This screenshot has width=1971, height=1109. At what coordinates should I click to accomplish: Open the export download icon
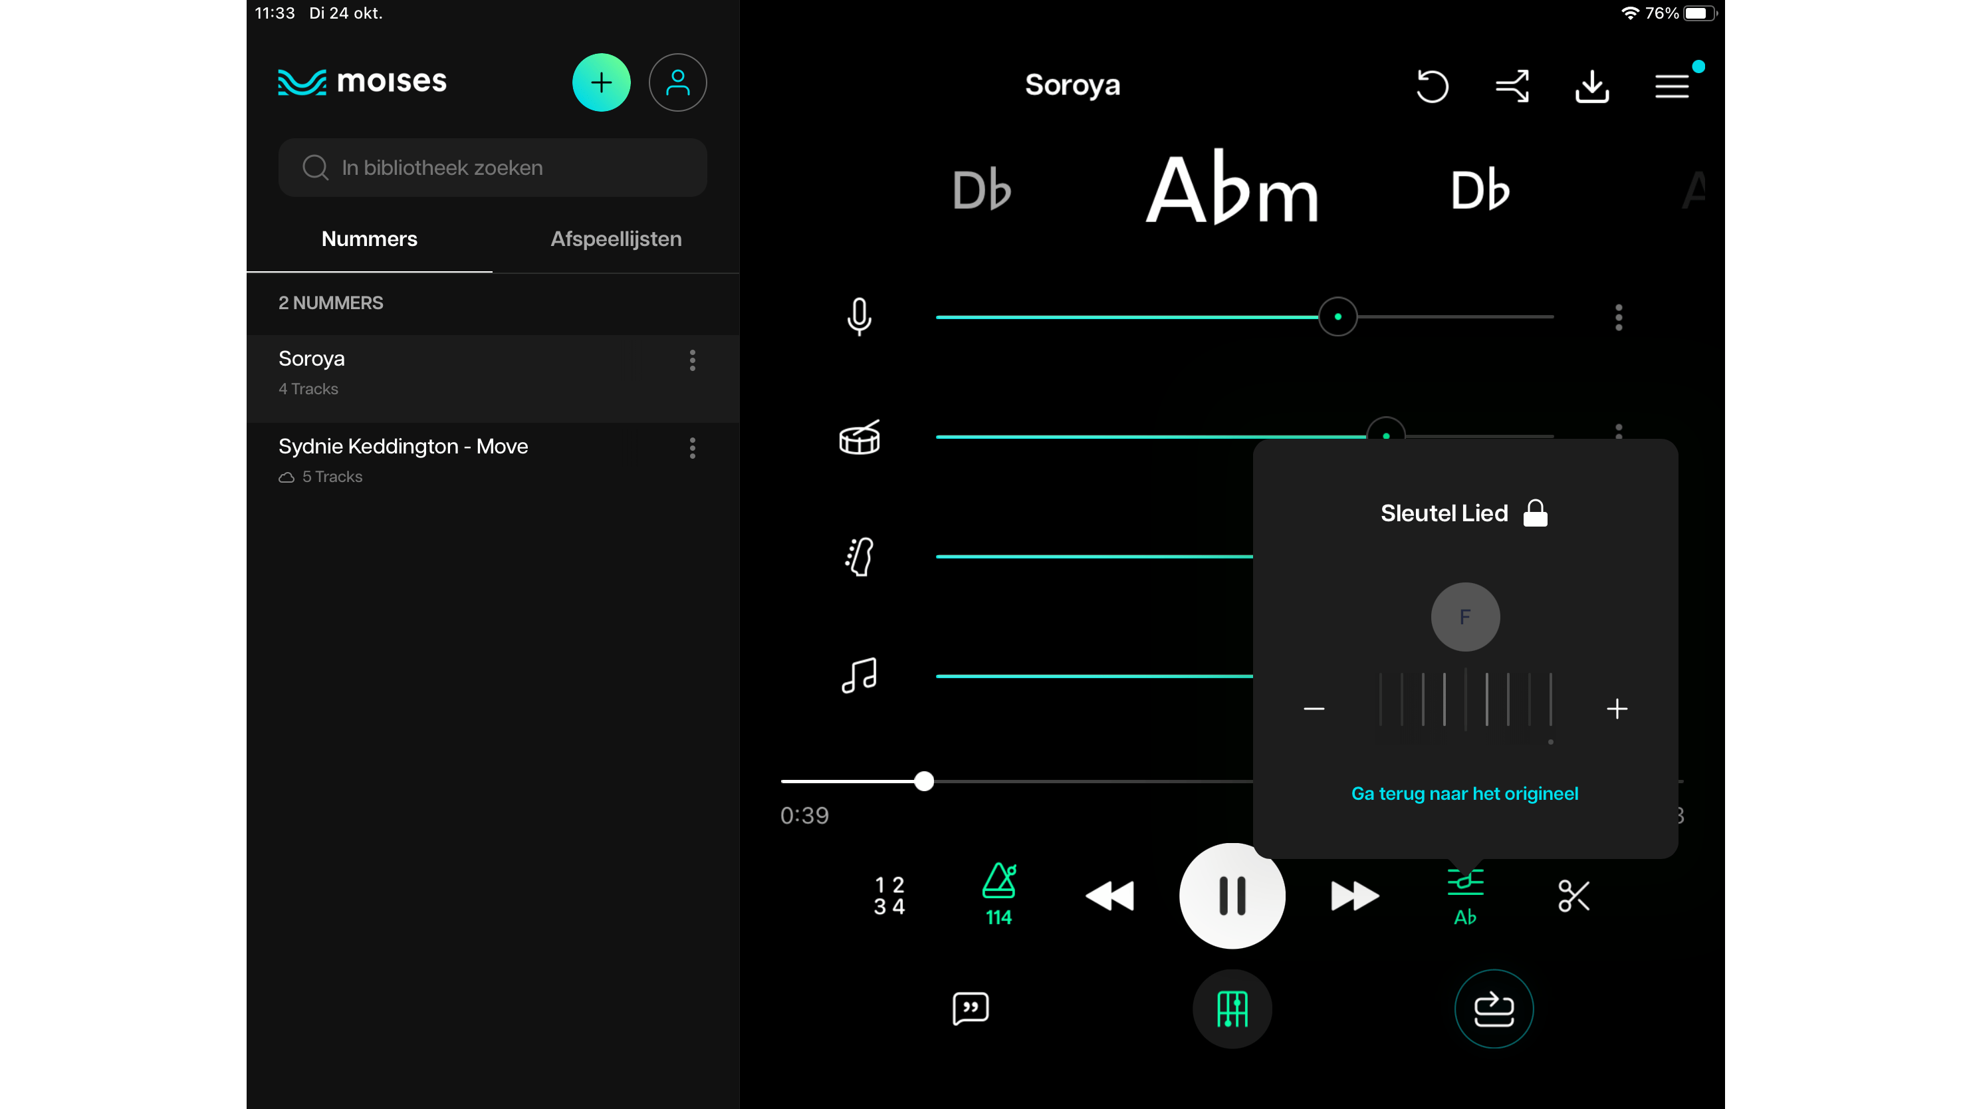point(1591,86)
